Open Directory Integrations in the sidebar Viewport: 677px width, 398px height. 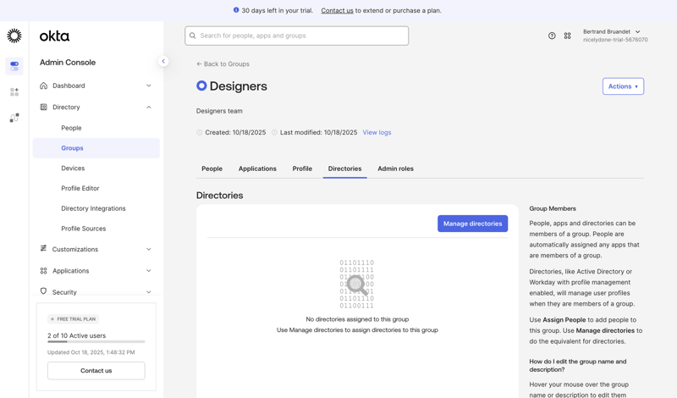[x=93, y=208]
